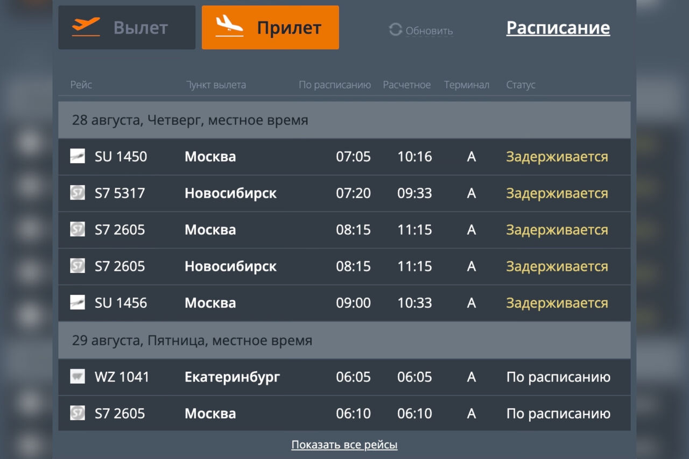This screenshot has width=689, height=459.
Task: Select the Прилет arrivals tab
Action: [270, 27]
